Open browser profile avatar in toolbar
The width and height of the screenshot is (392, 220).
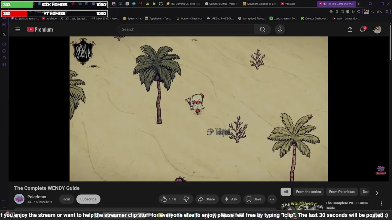pyautogui.click(x=367, y=12)
